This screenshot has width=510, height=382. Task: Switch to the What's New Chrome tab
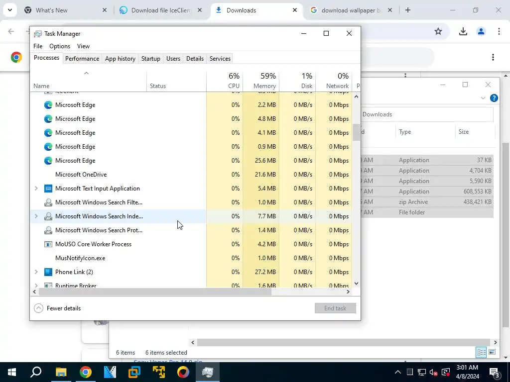pyautogui.click(x=66, y=10)
